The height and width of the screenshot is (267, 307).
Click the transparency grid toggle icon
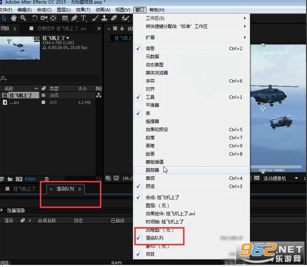pos(256,178)
